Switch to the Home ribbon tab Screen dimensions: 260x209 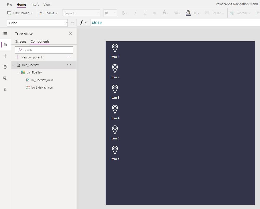tap(21, 4)
